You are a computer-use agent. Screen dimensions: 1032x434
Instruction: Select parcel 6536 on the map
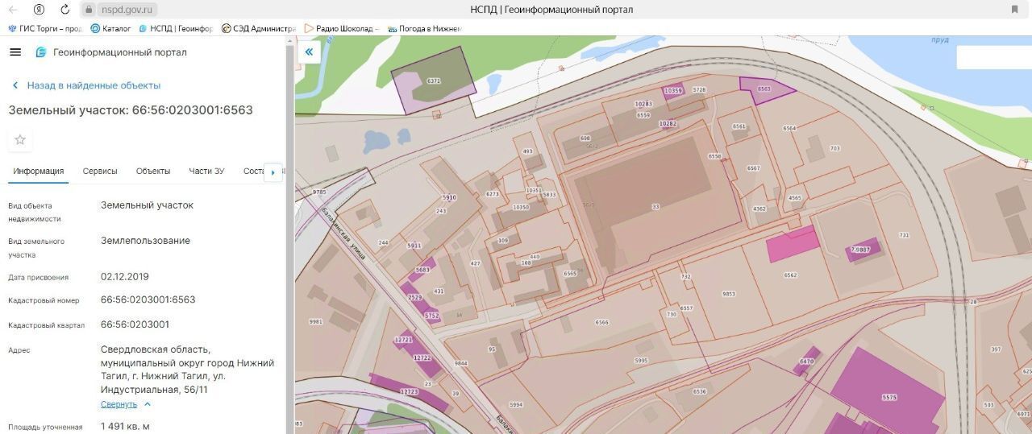coord(699,391)
